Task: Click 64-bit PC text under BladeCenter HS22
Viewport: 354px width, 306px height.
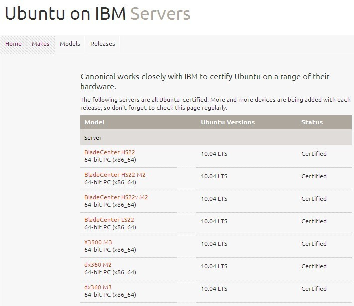Action: point(110,160)
